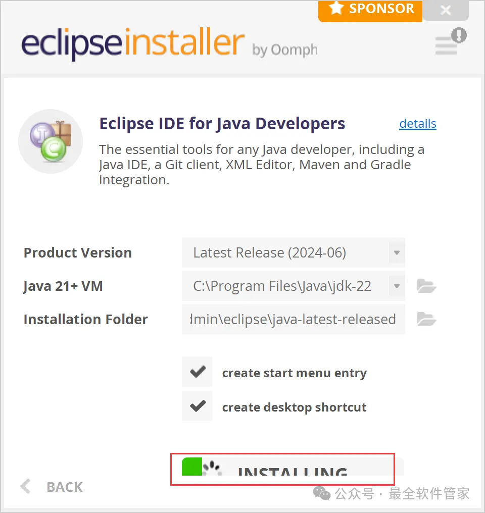Screen dimensions: 485x513
Task: Toggle create start menu entry checkbox
Action: point(197,372)
